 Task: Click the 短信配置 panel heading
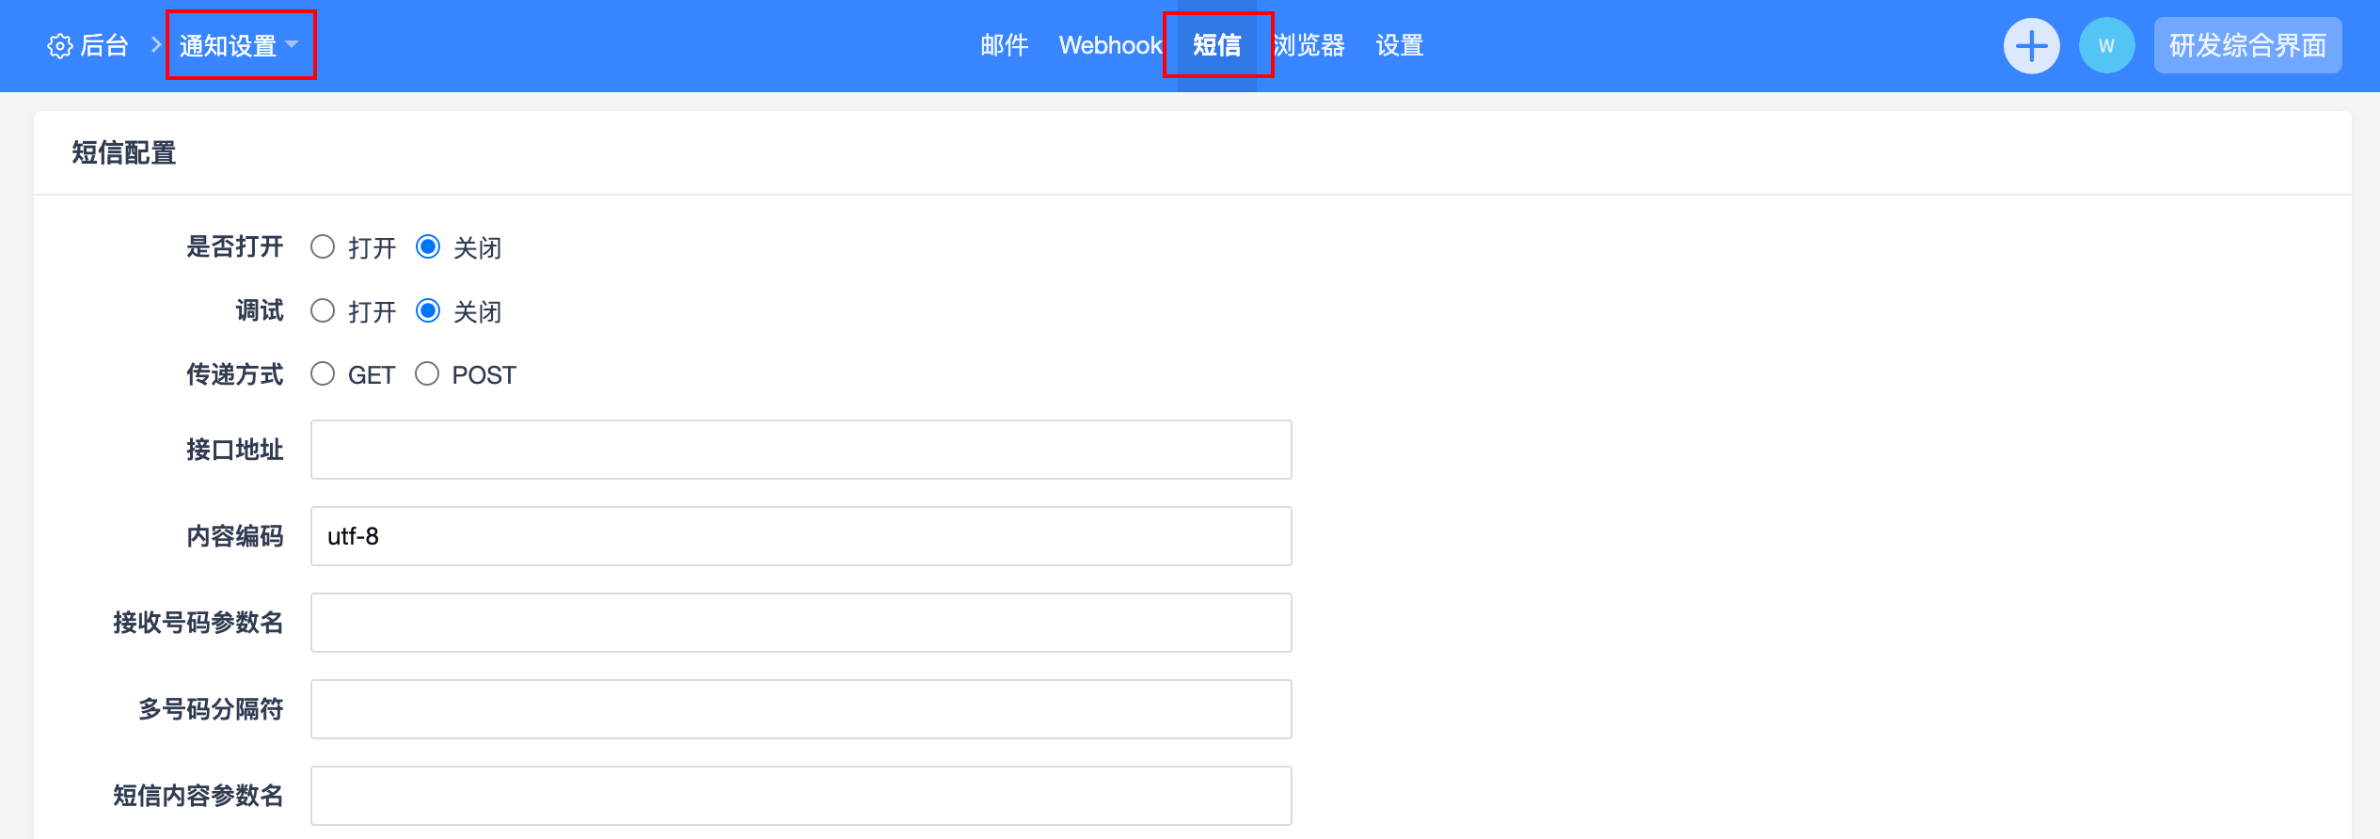click(x=124, y=153)
